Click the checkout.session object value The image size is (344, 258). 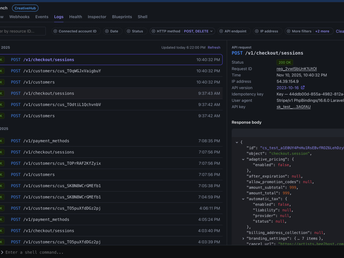(x=289, y=153)
